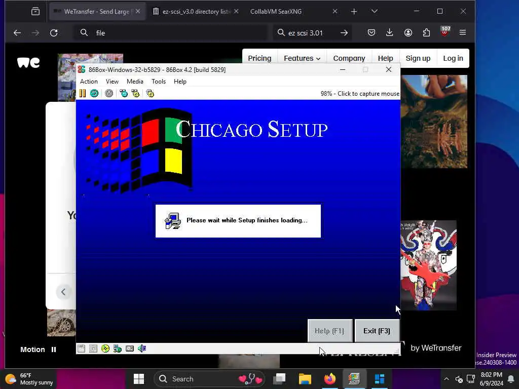This screenshot has width=519, height=389.
Task: Open notifications bell icon
Action: point(511,379)
